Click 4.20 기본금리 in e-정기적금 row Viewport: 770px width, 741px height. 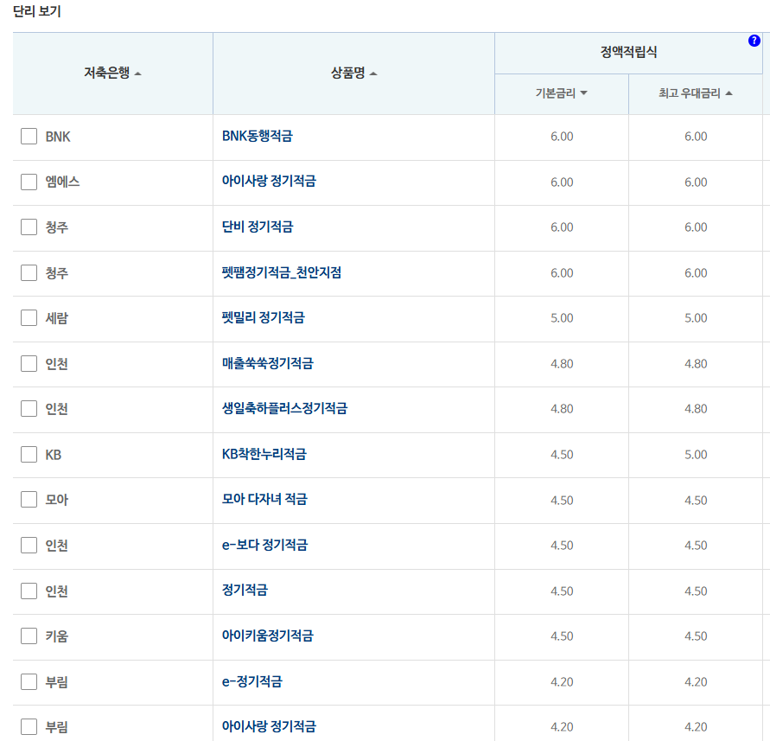pos(562,681)
